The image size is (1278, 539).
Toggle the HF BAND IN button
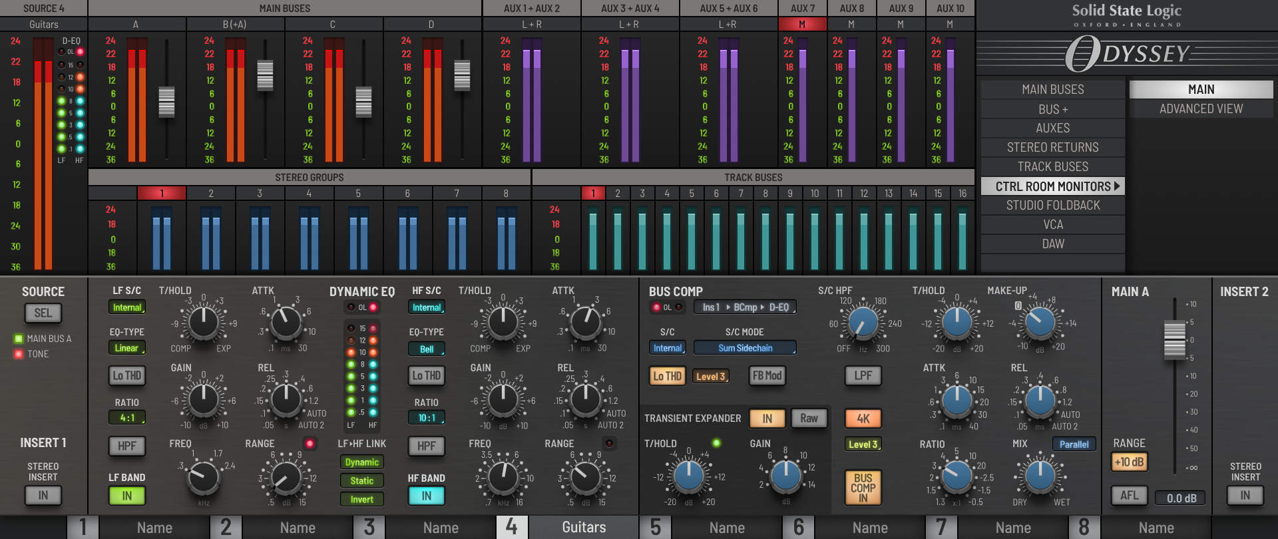[427, 496]
